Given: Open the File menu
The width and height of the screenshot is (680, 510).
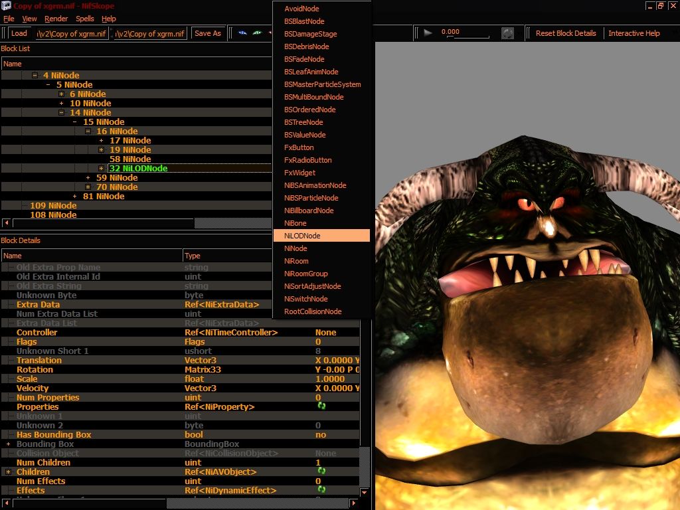Looking at the screenshot, I should click(x=9, y=19).
